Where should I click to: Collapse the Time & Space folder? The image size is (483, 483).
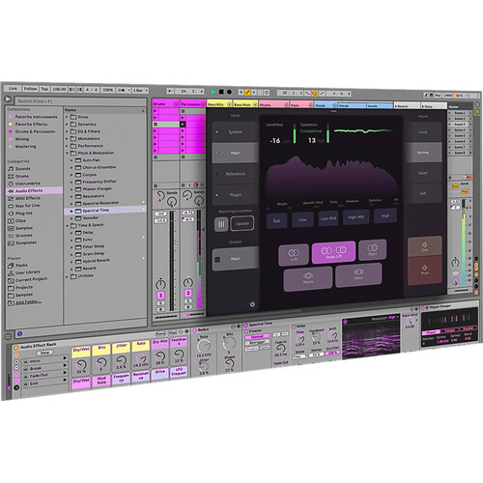point(67,225)
